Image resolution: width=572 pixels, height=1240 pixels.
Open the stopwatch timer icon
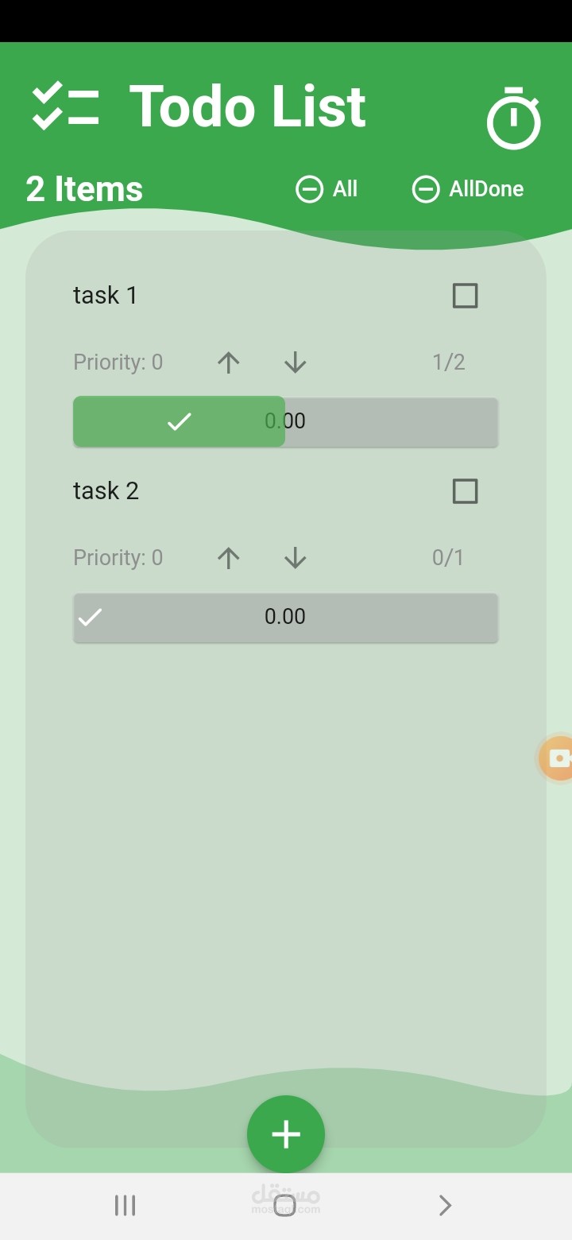click(513, 119)
